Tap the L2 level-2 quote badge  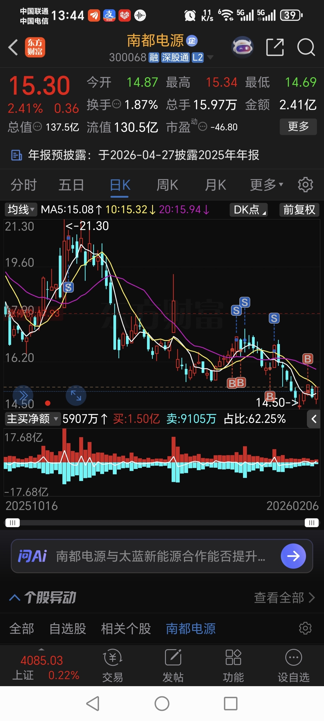198,57
